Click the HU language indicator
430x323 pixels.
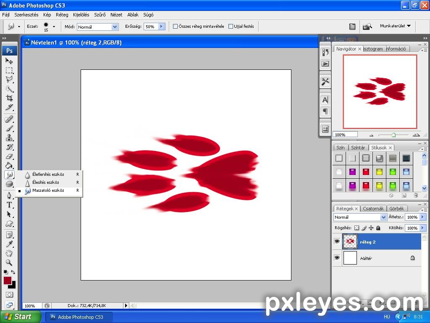click(387, 317)
